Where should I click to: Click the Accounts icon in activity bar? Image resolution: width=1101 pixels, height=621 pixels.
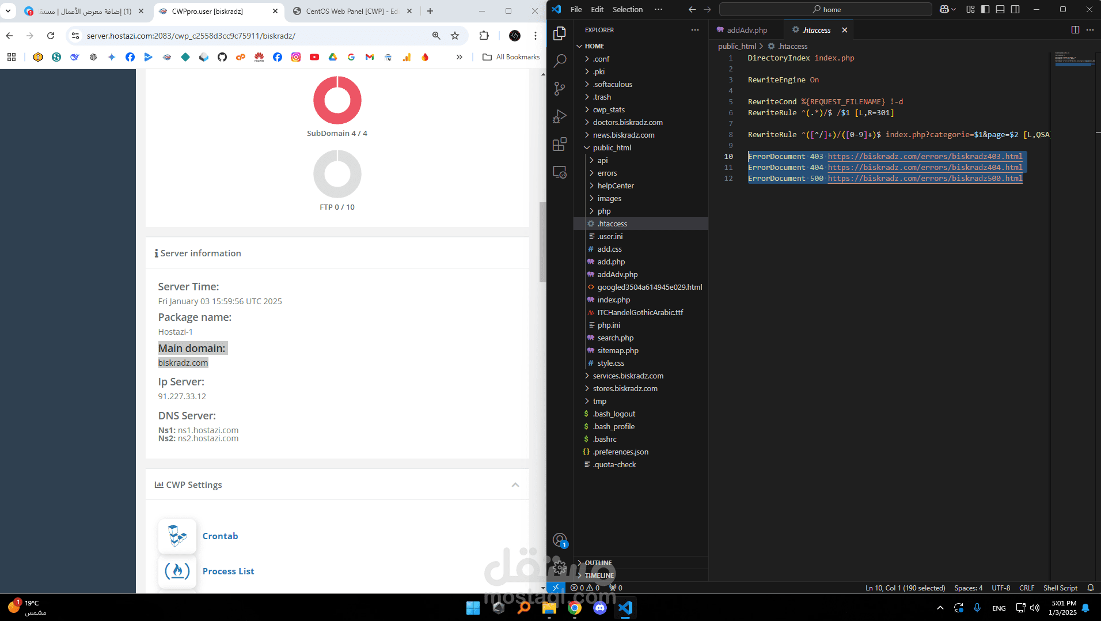coord(559,540)
